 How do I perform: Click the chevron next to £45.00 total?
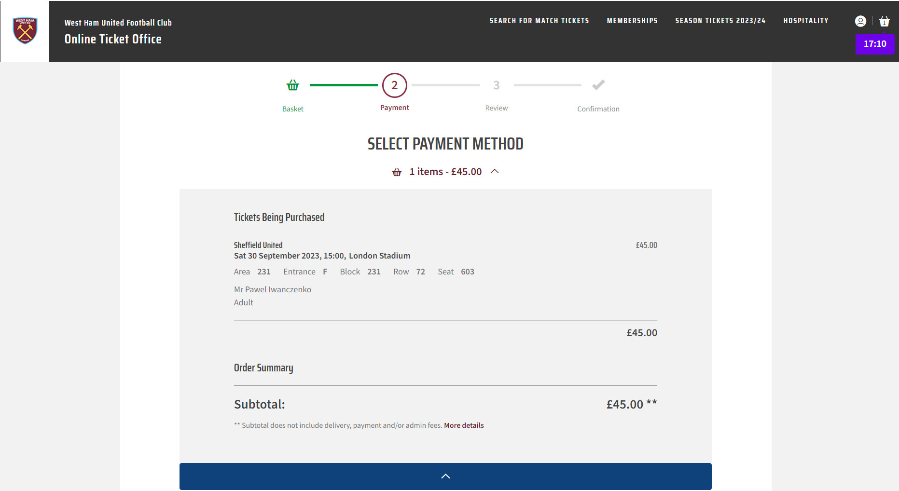pos(495,172)
